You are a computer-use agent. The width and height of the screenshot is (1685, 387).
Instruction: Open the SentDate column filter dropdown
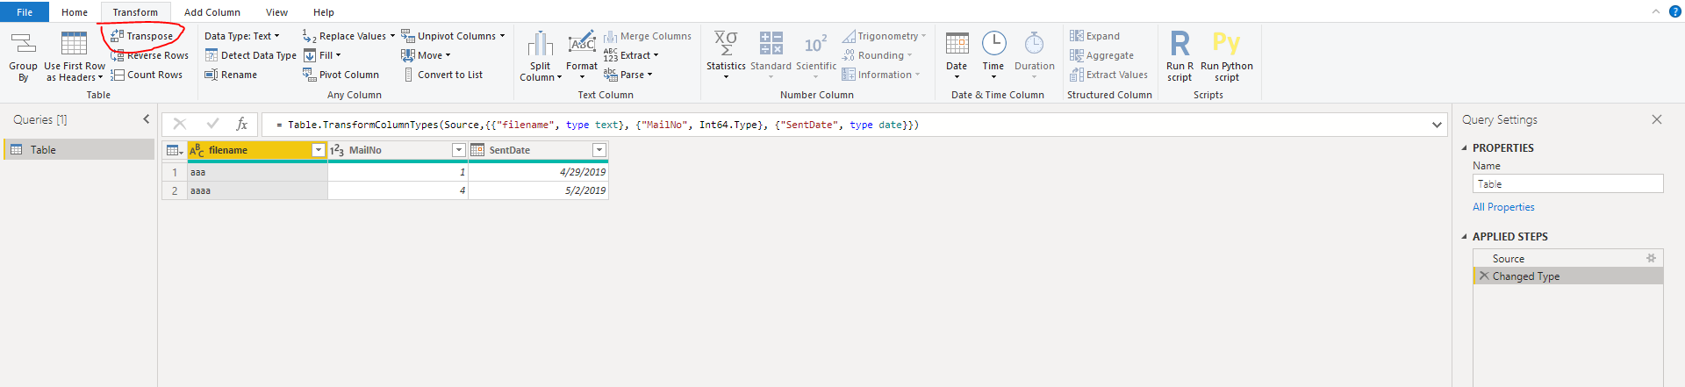(599, 150)
